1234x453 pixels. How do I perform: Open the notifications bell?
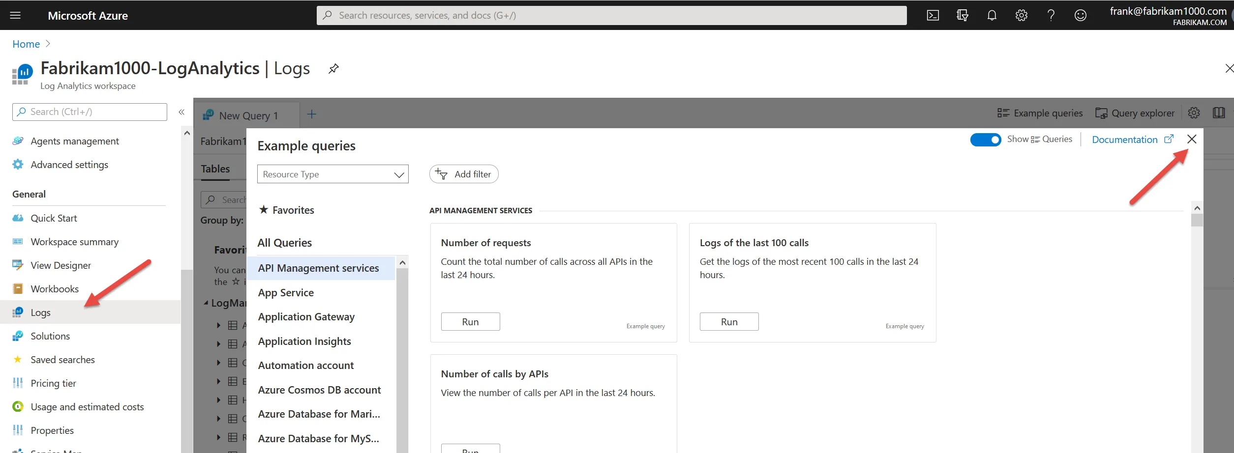click(992, 16)
